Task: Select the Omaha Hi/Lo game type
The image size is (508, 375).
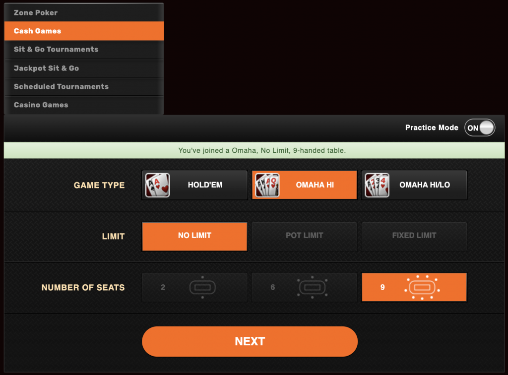Action: click(x=414, y=185)
